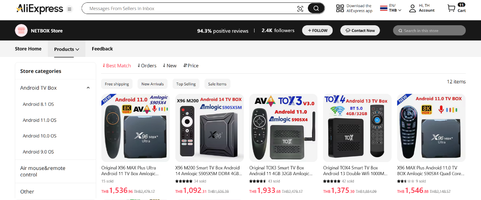Open the EN/THB language currency dropdown
The height and width of the screenshot is (200, 481).
391,8
